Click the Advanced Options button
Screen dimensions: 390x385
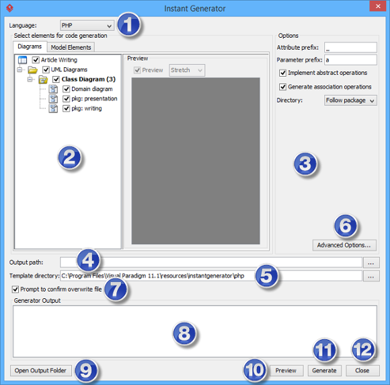point(344,245)
